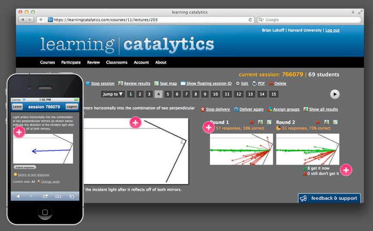The width and height of the screenshot is (373, 231).
Task: Tap Leave button on phone
Action: [x=17, y=107]
